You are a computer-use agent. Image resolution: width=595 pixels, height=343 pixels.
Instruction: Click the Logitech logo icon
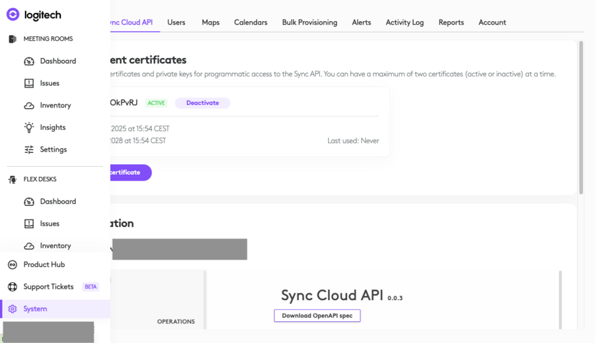[13, 15]
